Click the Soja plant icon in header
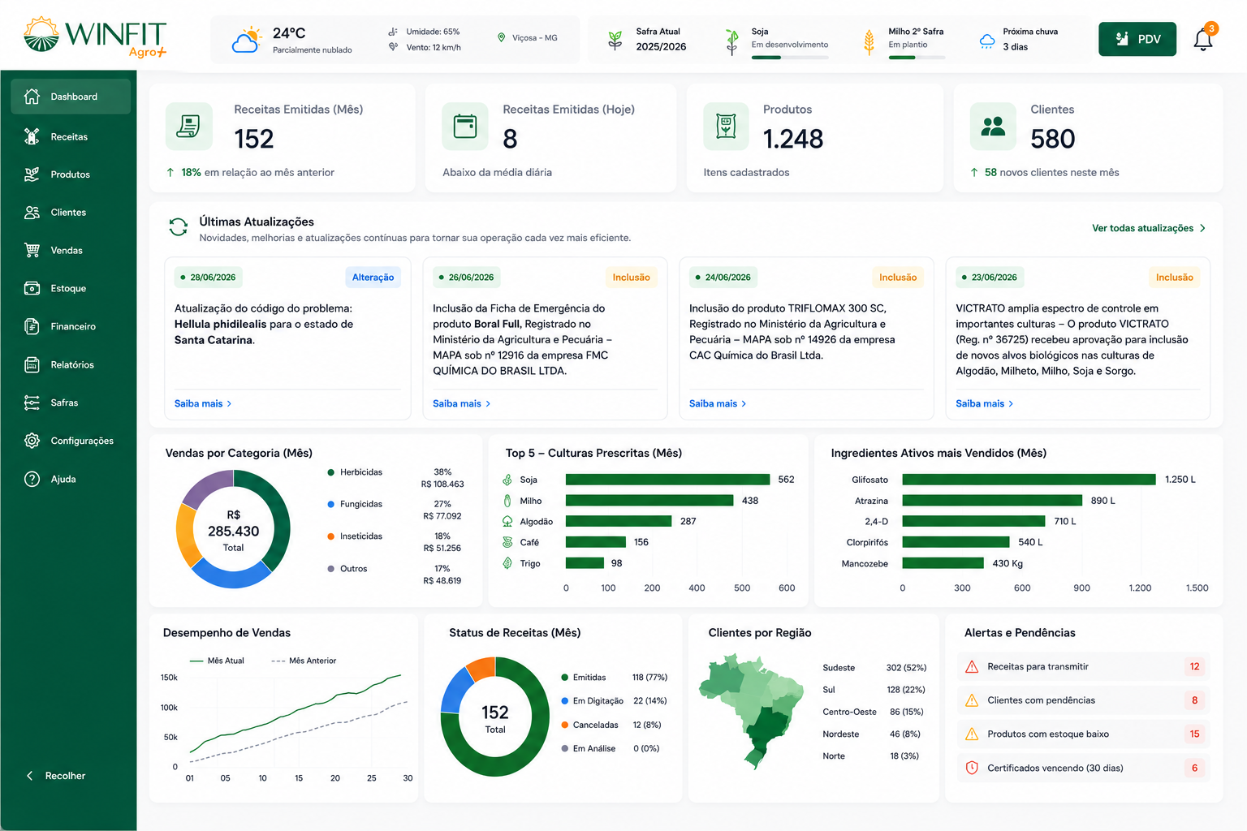 pos(731,41)
